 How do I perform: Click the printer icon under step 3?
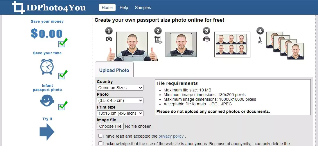pos(206,39)
